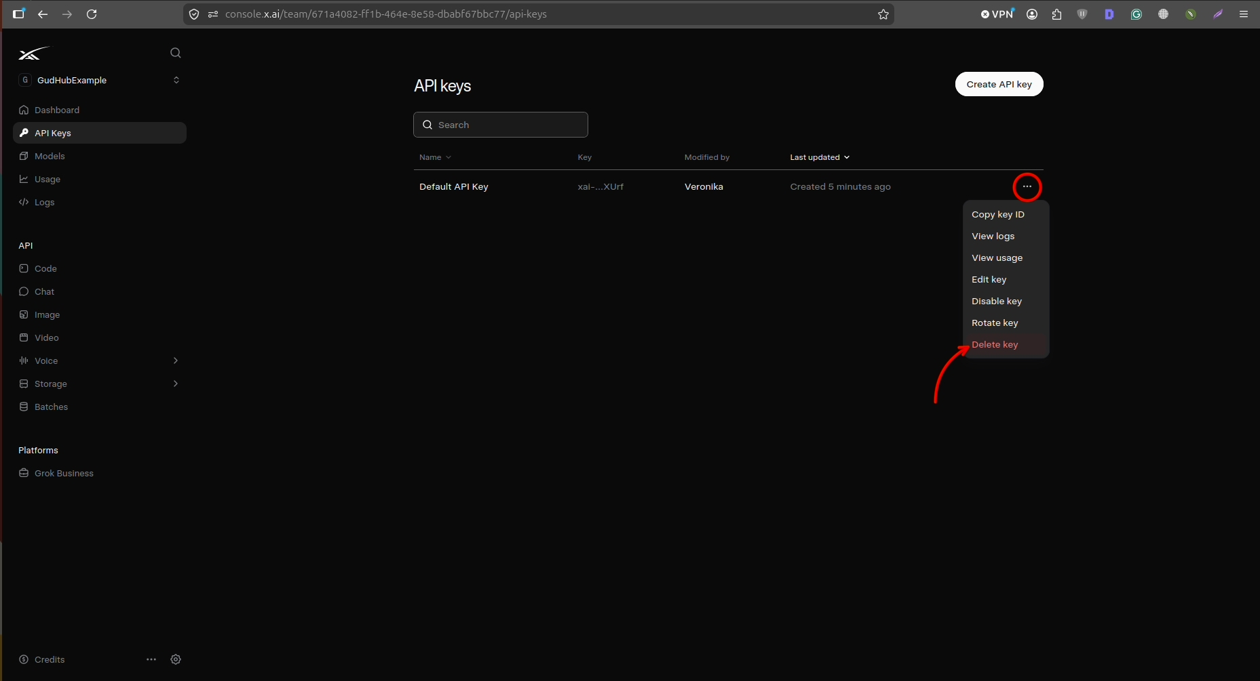
Task: Click the Chat bubble icon
Action: (24, 291)
